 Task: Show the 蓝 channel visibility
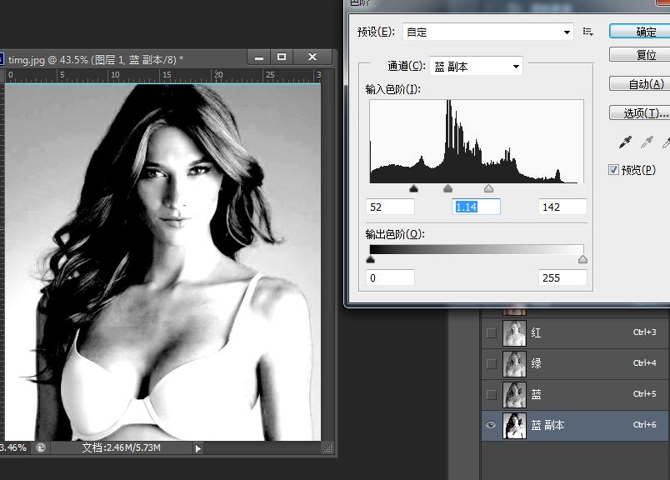(x=490, y=394)
